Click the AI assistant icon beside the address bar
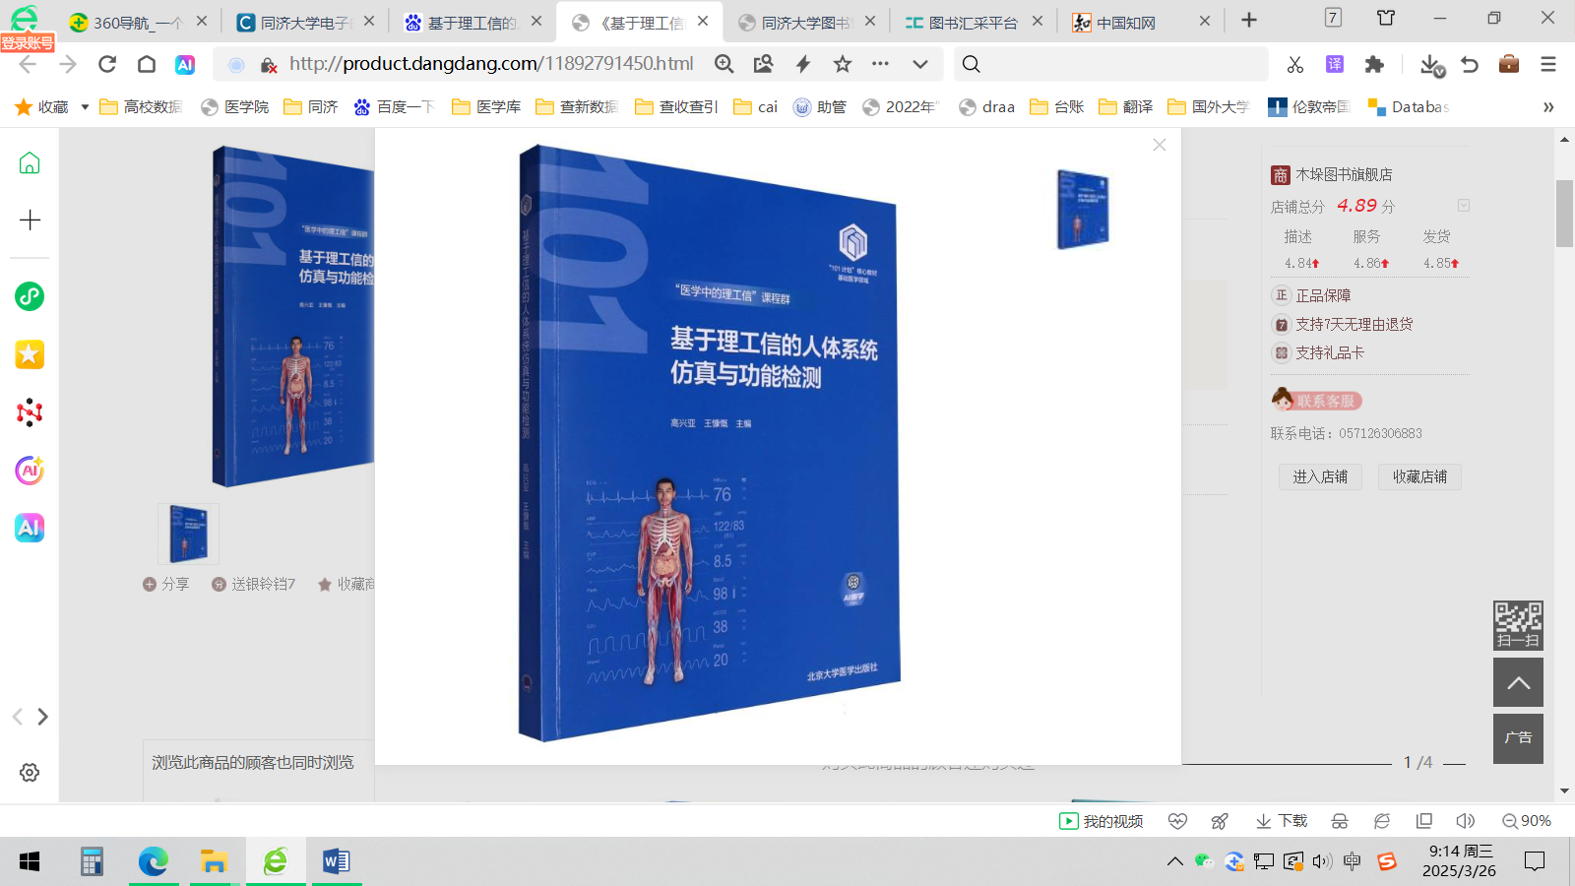The height and width of the screenshot is (886, 1575). pos(185,64)
